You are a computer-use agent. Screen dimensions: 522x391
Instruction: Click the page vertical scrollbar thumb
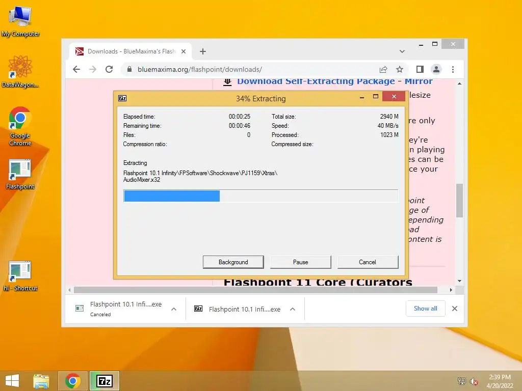coord(459,200)
